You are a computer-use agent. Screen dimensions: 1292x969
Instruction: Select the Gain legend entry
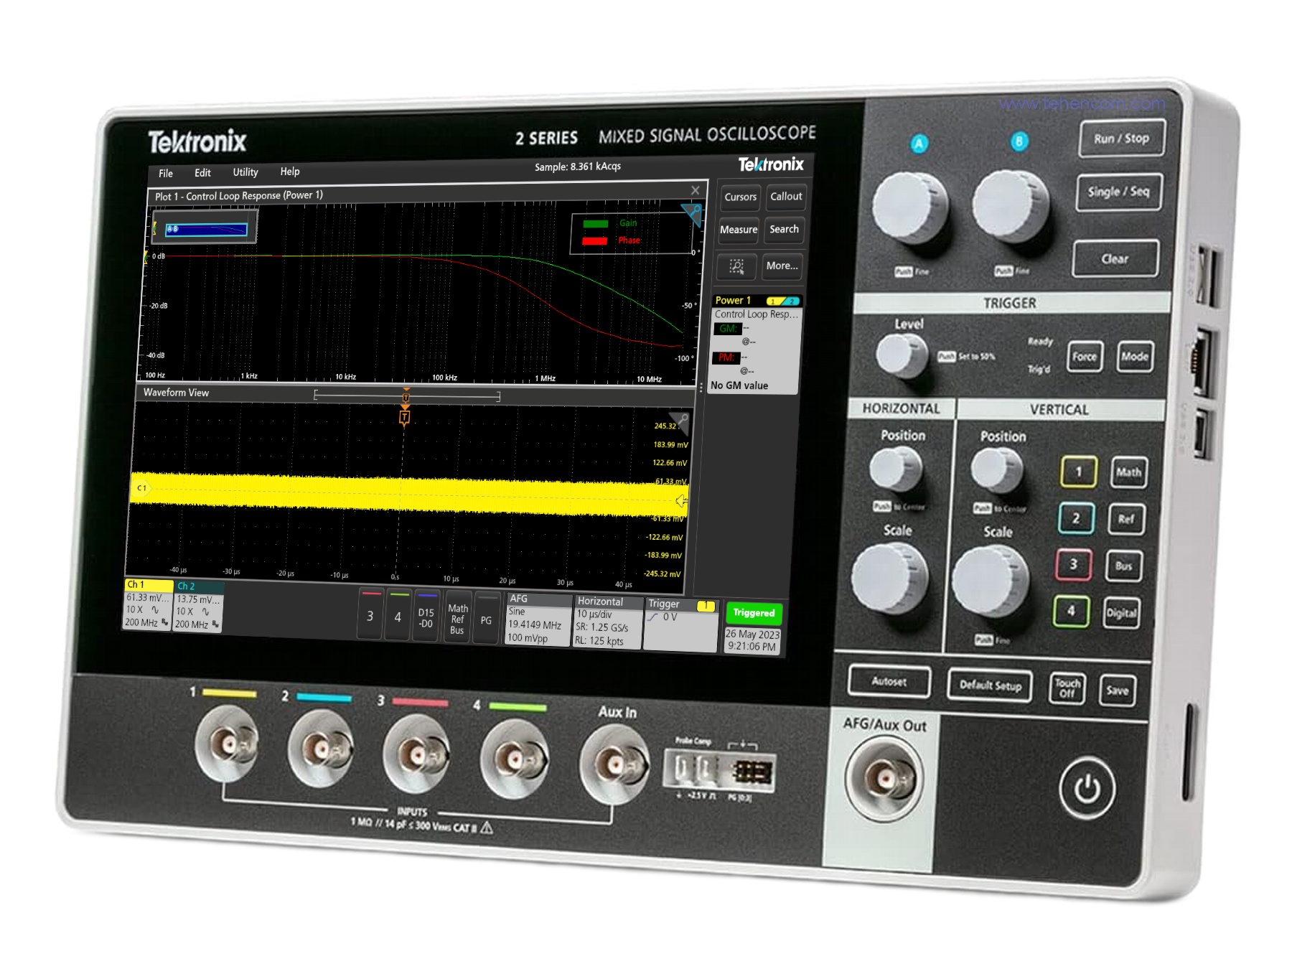pos(610,223)
